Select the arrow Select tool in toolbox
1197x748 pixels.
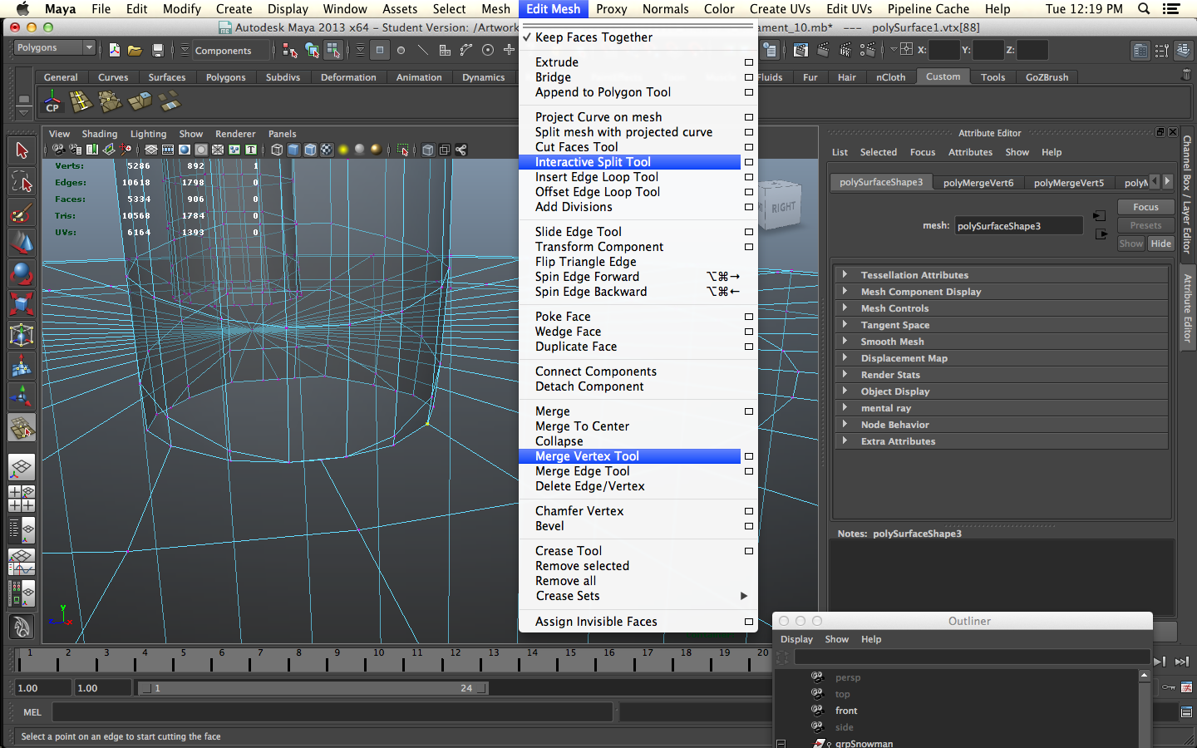tap(22, 151)
